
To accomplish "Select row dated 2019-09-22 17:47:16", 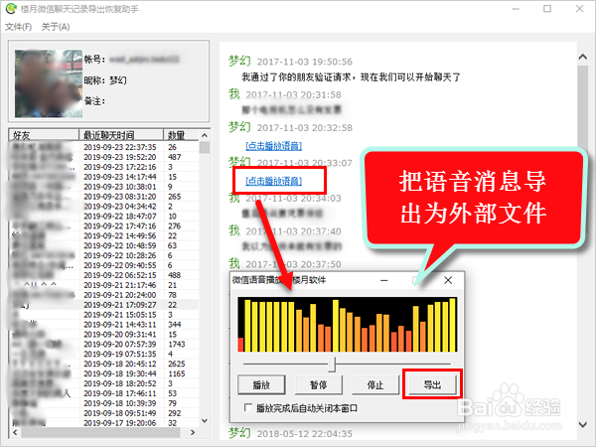I will point(103,226).
